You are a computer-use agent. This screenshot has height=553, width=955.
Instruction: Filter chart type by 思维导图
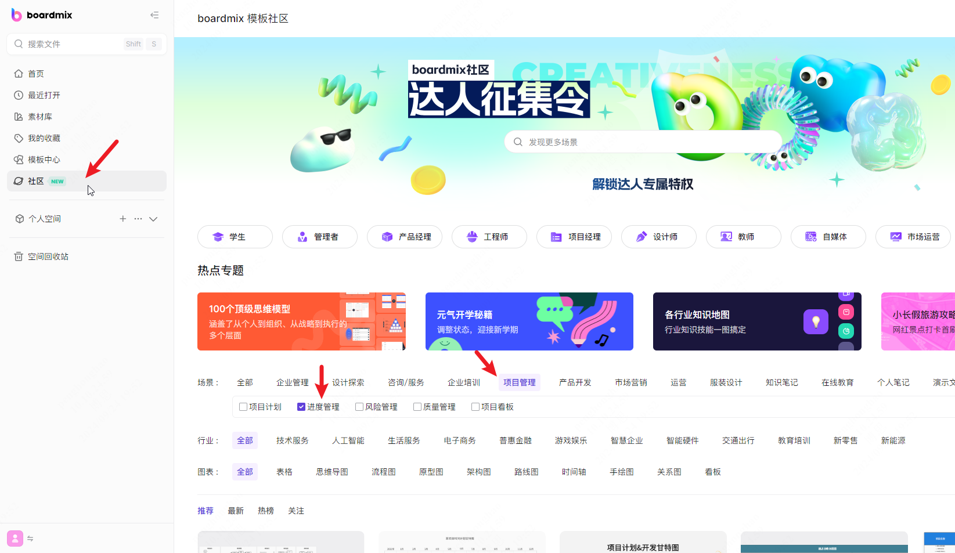tap(332, 472)
